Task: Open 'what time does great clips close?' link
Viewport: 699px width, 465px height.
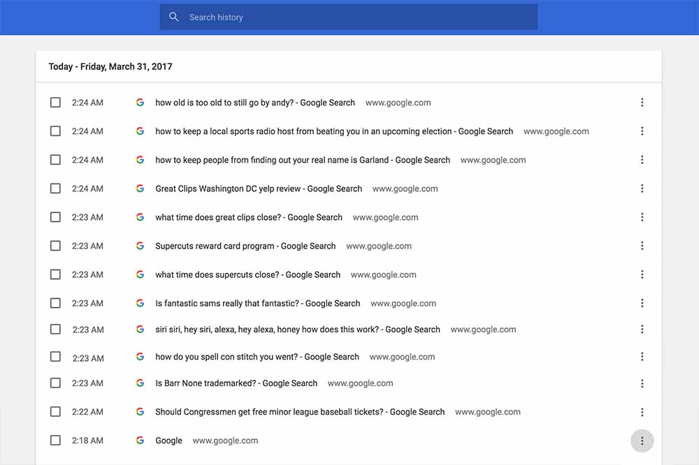Action: click(x=249, y=217)
